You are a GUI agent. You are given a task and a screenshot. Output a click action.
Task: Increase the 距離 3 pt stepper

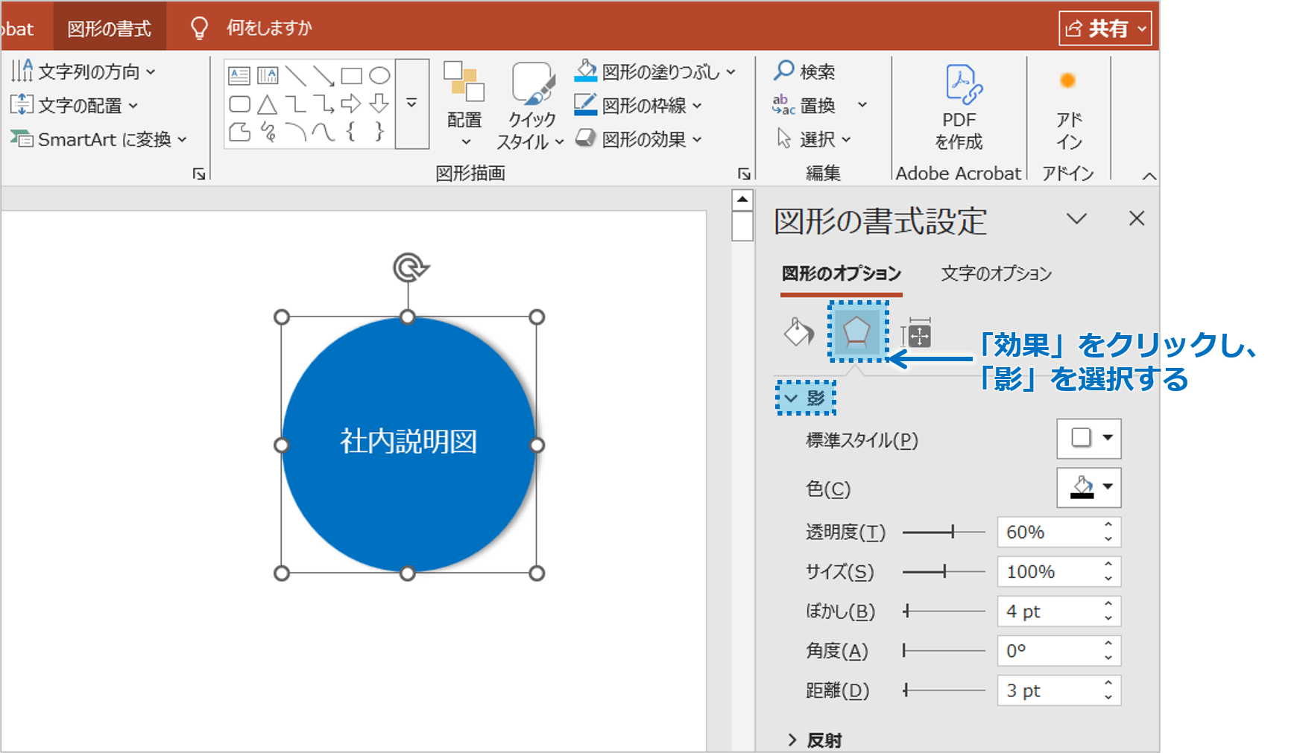(1108, 683)
